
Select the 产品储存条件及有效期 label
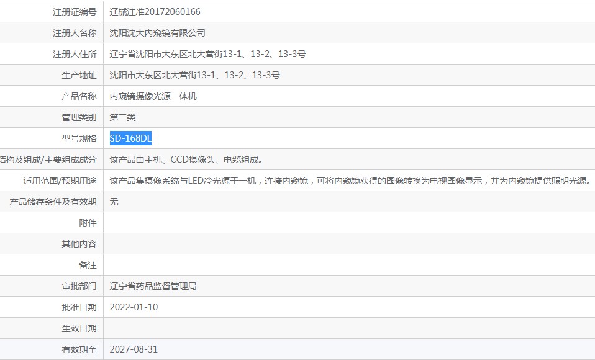(x=53, y=202)
